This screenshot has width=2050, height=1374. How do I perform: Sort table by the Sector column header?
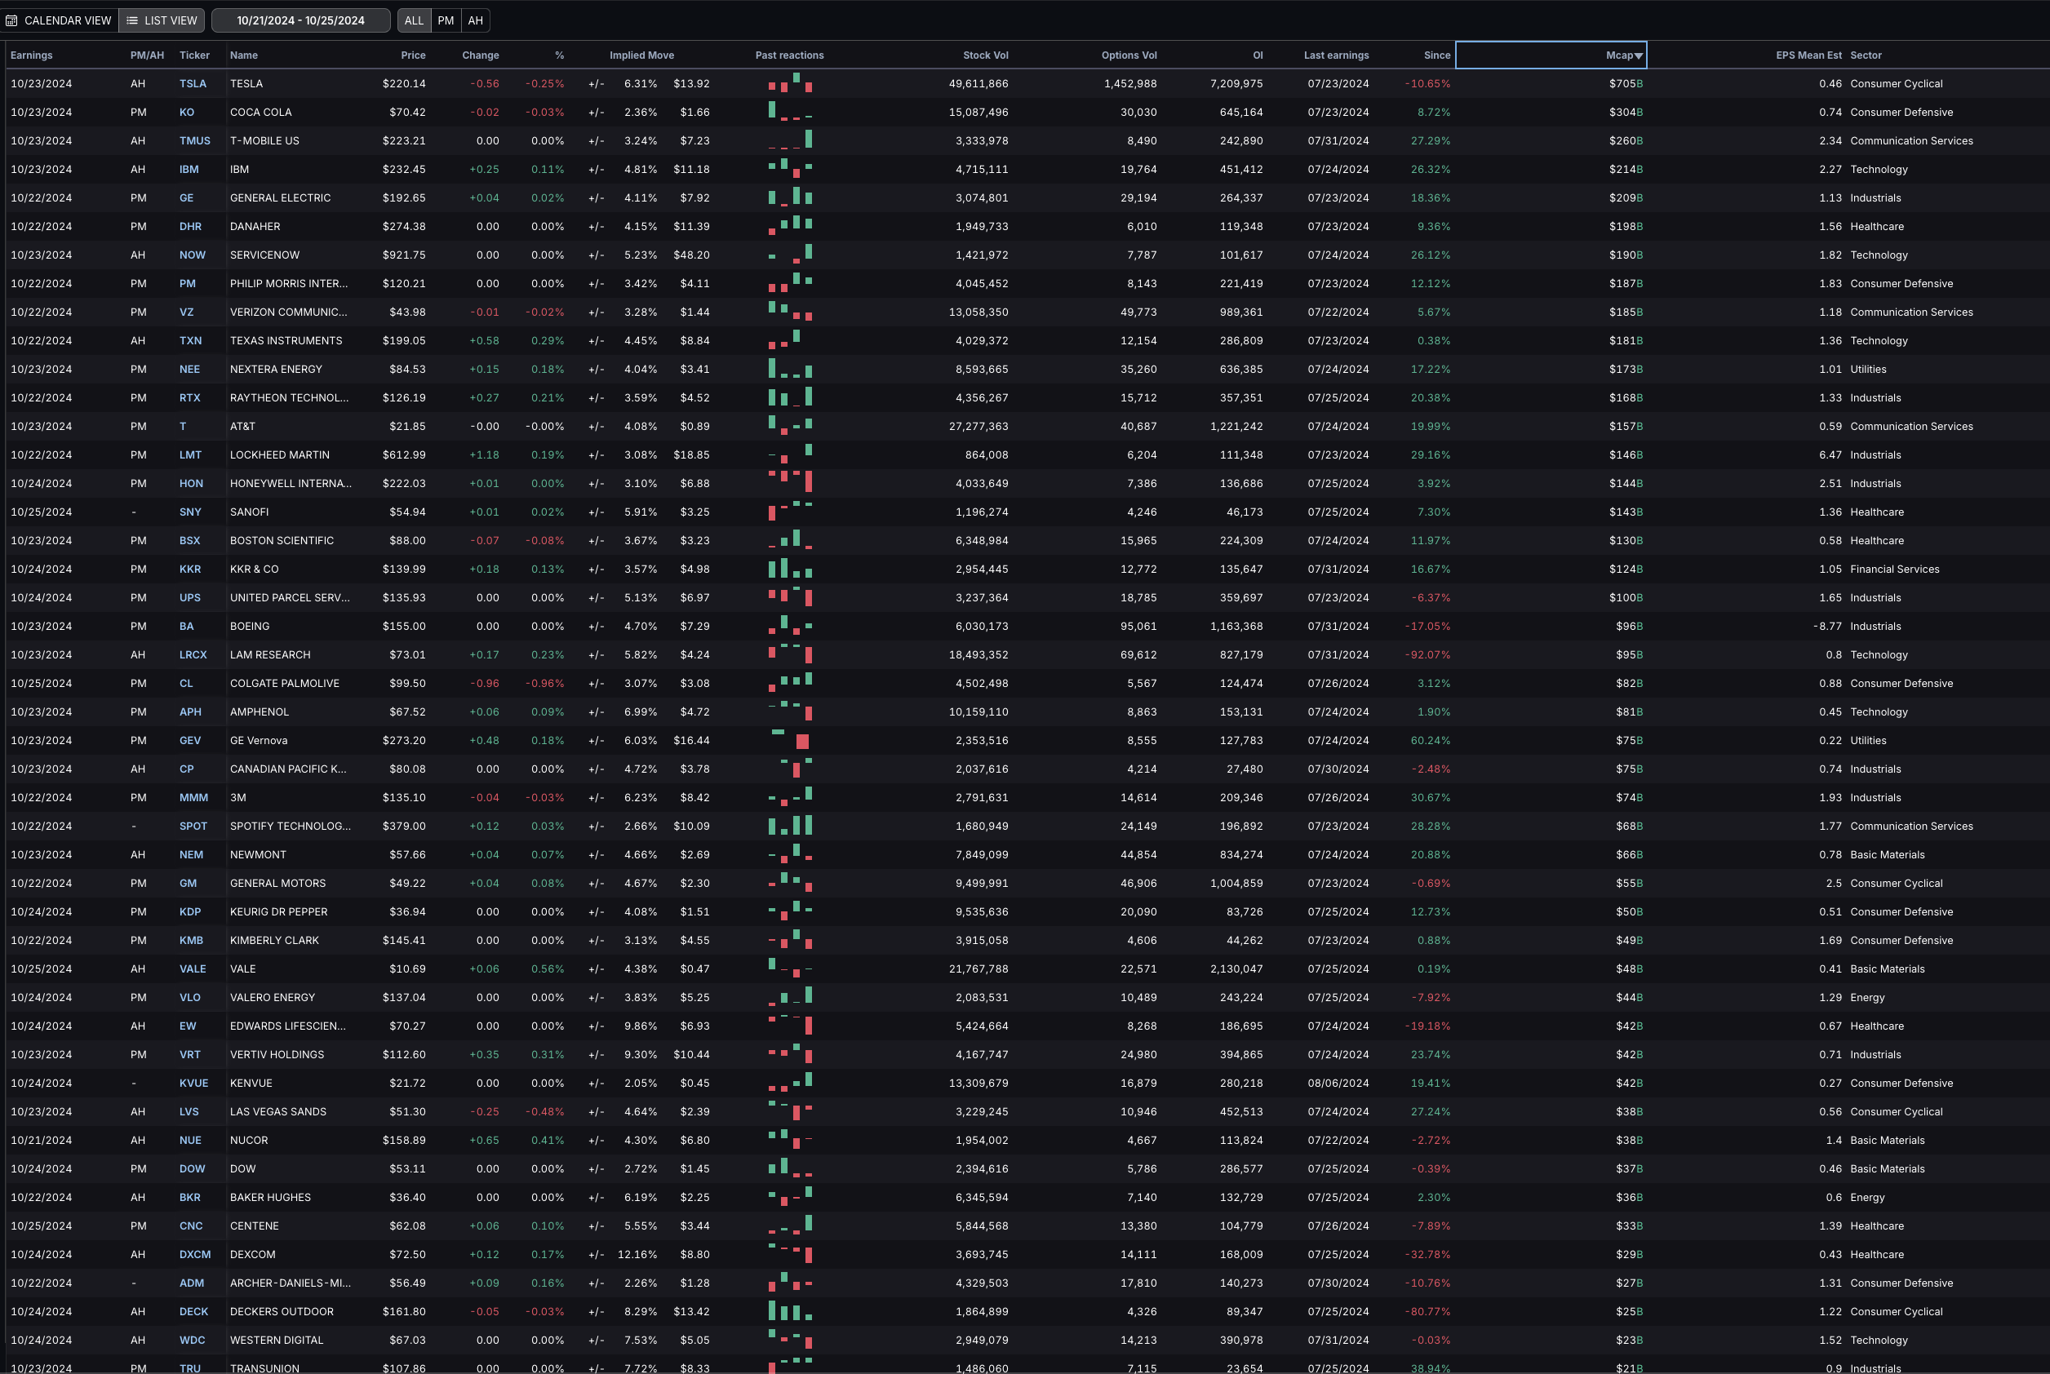tap(1864, 55)
